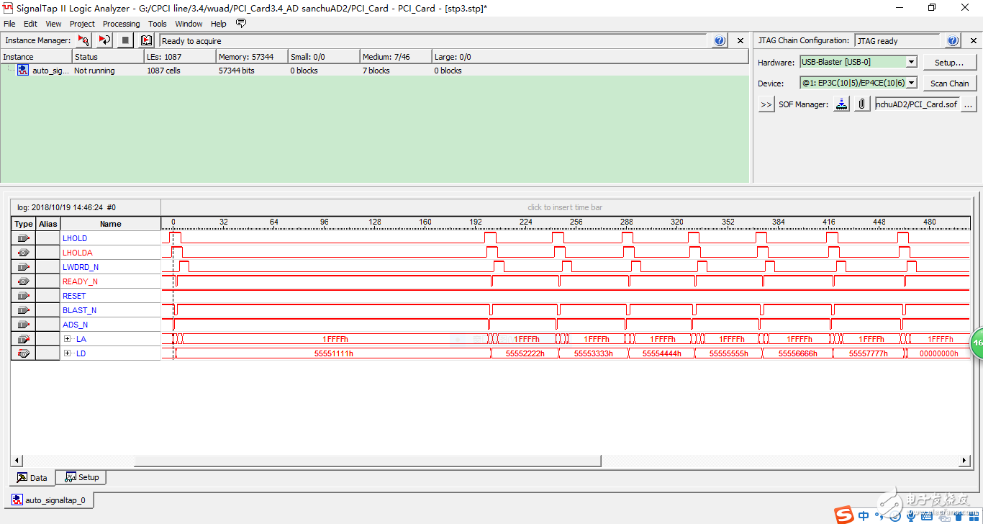Image resolution: width=983 pixels, height=524 pixels.
Task: Expand the LD bus signal
Action: tap(67, 353)
